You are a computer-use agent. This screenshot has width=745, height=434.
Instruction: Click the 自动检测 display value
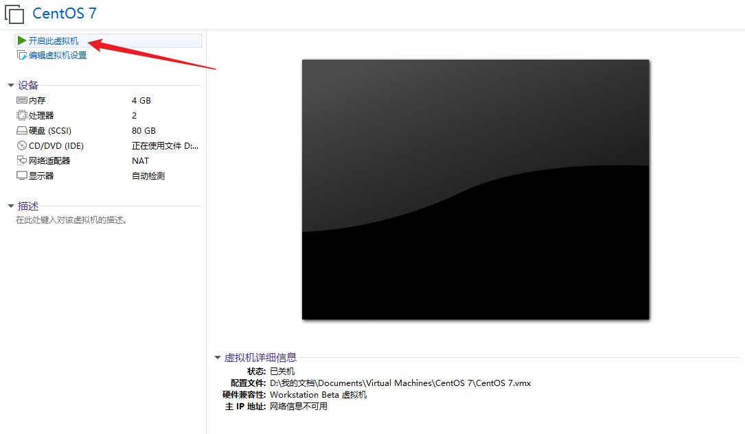tap(148, 176)
